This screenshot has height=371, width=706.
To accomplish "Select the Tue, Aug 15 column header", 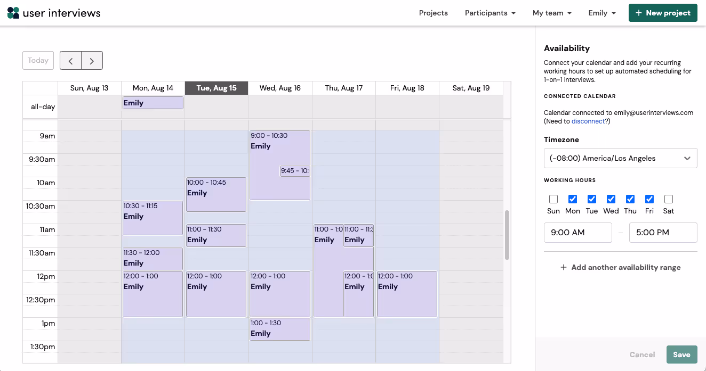I will (x=216, y=88).
